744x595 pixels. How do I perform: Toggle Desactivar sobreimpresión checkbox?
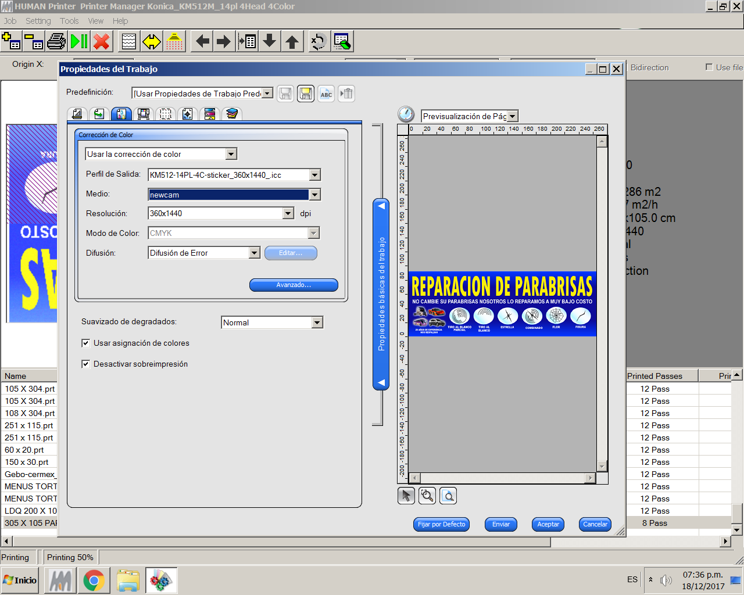[85, 364]
